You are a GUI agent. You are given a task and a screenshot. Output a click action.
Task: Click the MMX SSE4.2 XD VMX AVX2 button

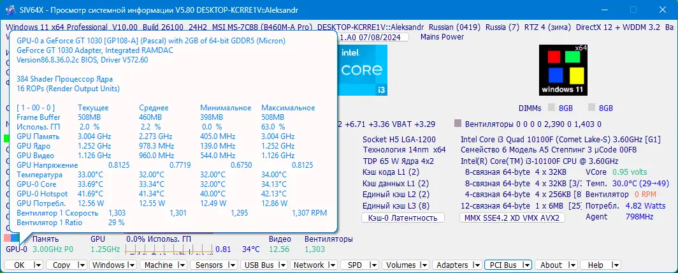(x=512, y=218)
